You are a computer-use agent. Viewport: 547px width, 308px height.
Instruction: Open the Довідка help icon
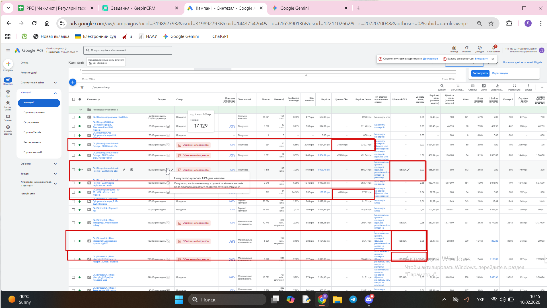[480, 48]
